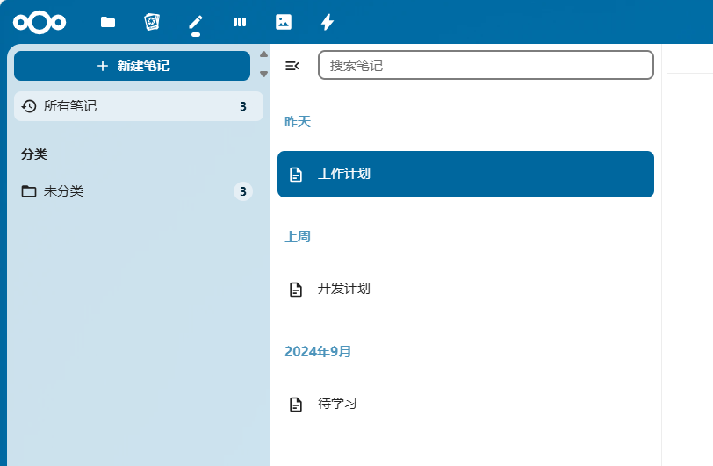Focus the 搜索笔记 search field

coord(486,65)
